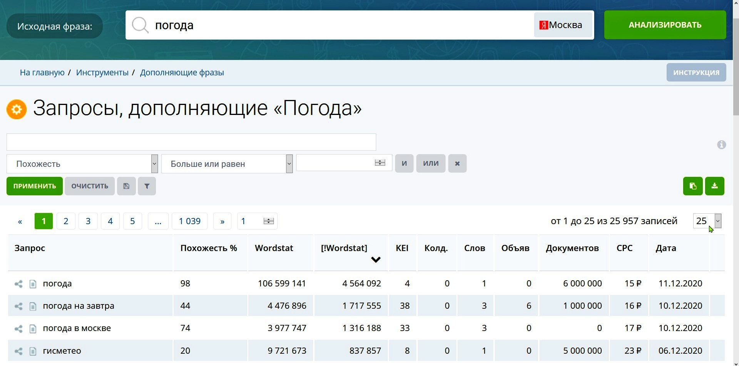Click document icon in 'гисметео' row
Viewport: 739px width, 366px height.
pos(33,351)
